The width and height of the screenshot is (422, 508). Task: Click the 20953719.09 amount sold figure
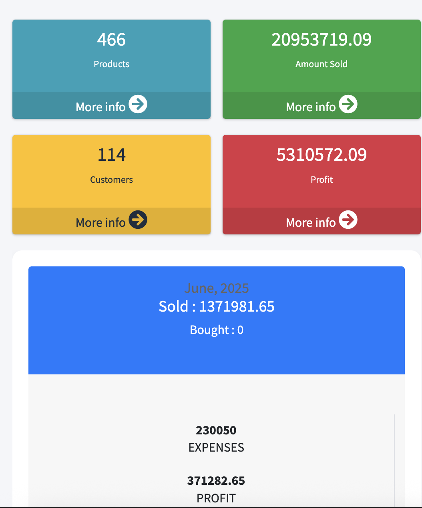322,40
